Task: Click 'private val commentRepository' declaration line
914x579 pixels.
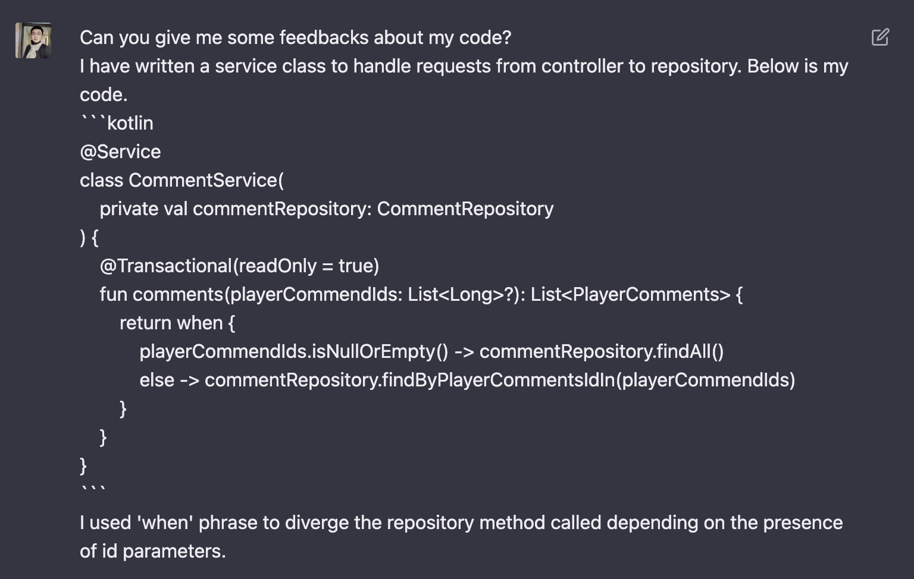Action: pos(327,209)
